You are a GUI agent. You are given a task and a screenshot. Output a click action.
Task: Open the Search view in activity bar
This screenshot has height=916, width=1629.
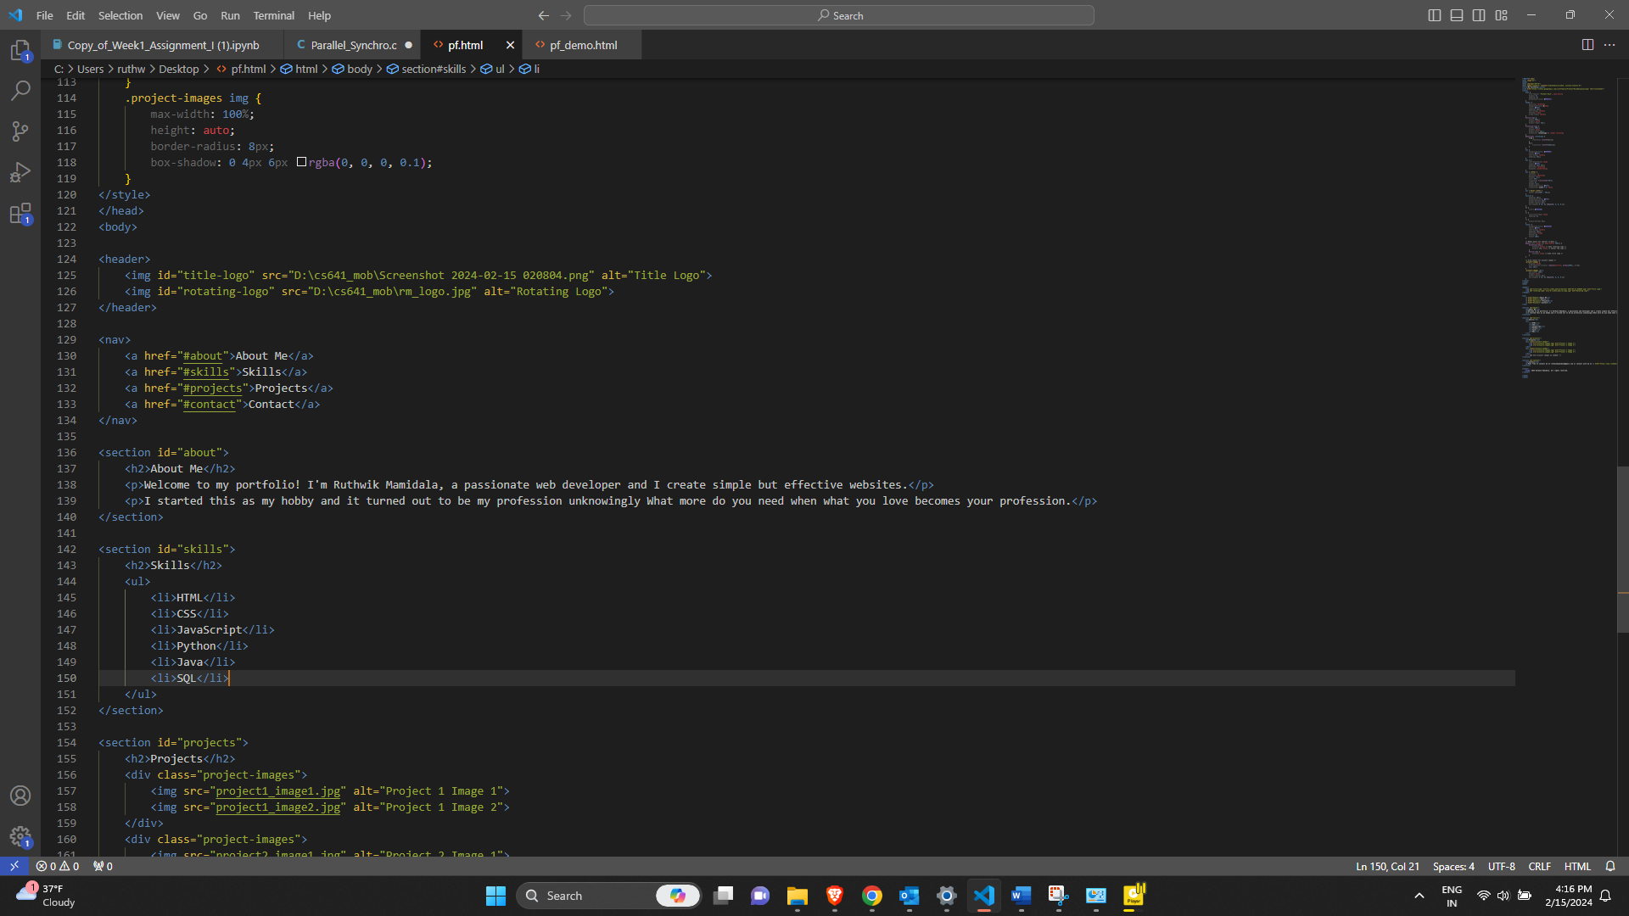(x=20, y=90)
